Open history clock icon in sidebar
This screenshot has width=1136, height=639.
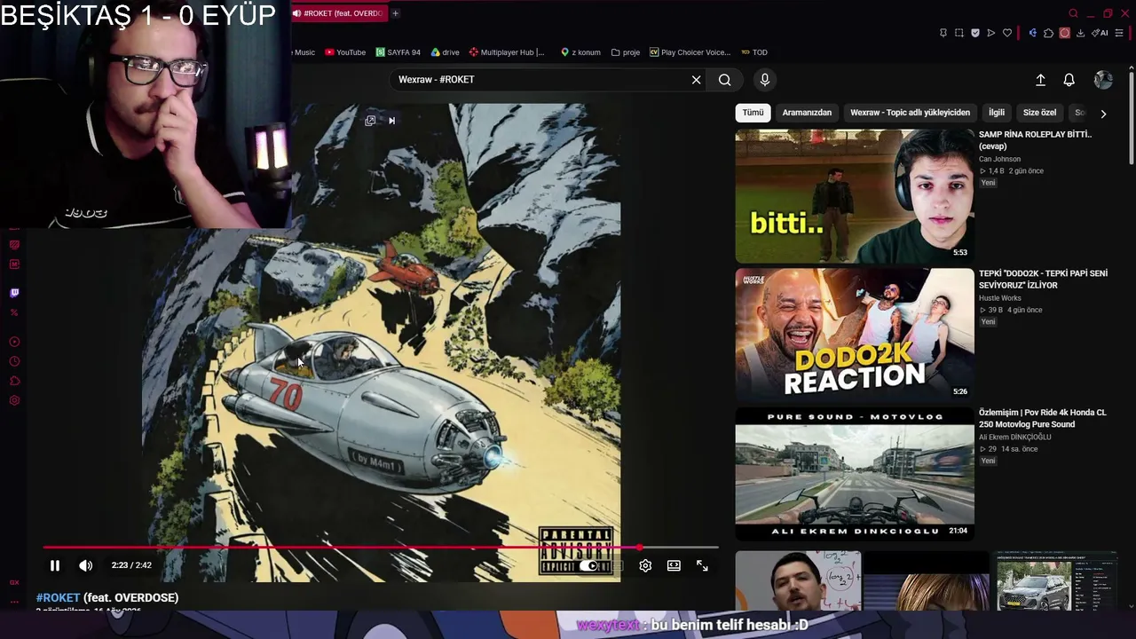pyautogui.click(x=14, y=361)
